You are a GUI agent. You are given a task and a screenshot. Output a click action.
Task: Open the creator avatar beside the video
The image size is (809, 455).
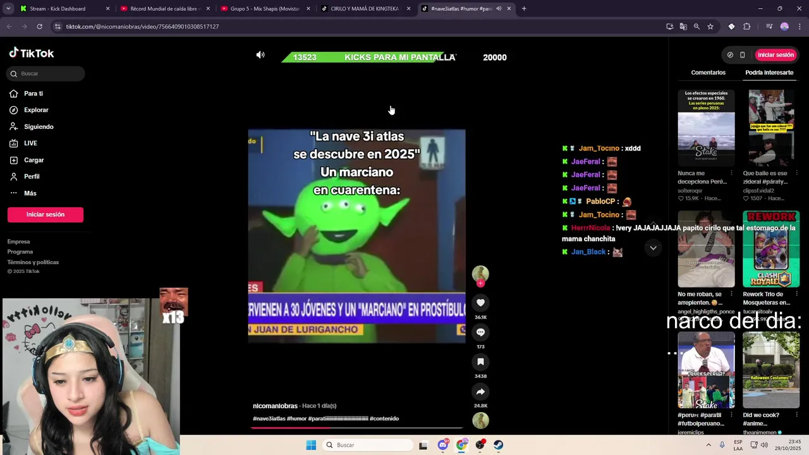pos(480,273)
